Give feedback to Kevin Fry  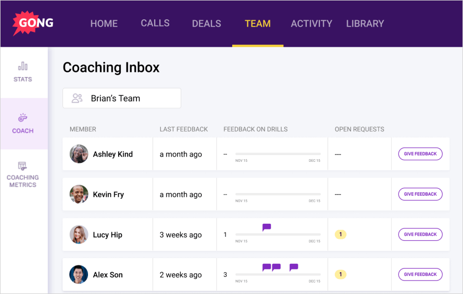pos(420,194)
